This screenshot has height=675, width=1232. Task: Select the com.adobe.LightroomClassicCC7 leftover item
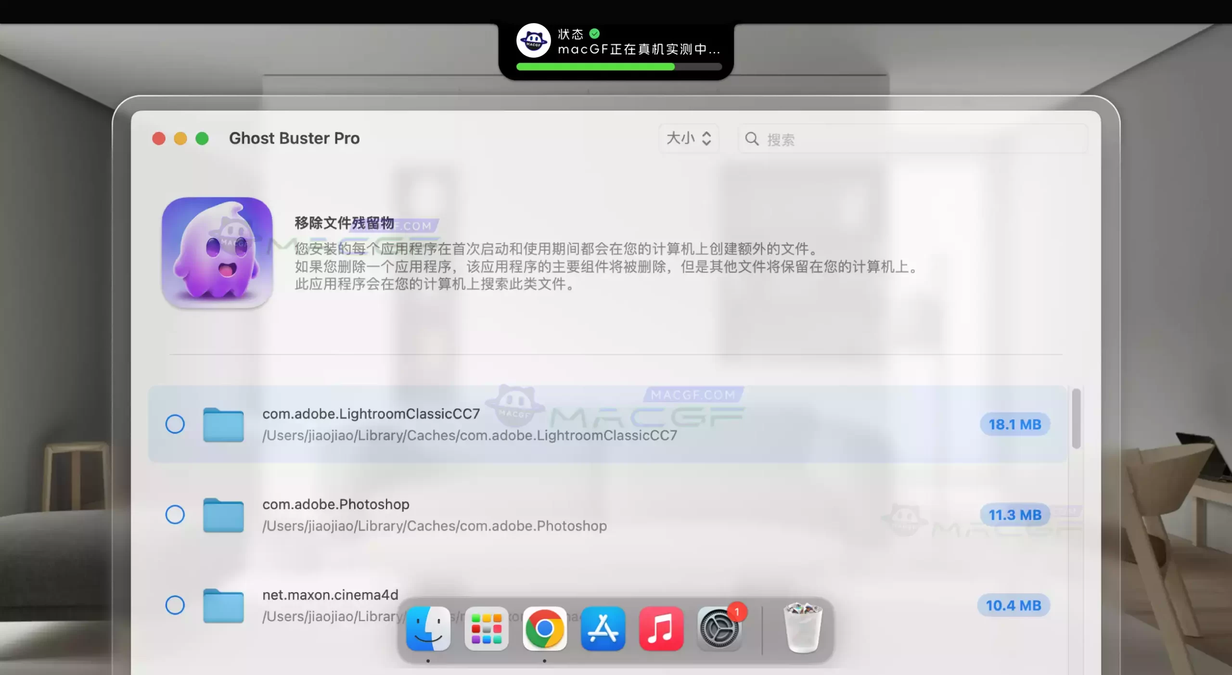pyautogui.click(x=175, y=423)
